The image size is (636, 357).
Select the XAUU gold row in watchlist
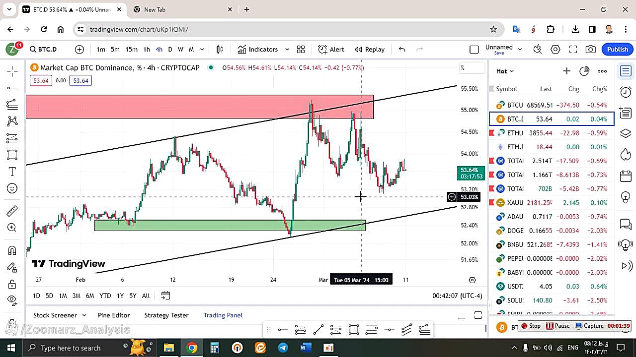click(552, 202)
